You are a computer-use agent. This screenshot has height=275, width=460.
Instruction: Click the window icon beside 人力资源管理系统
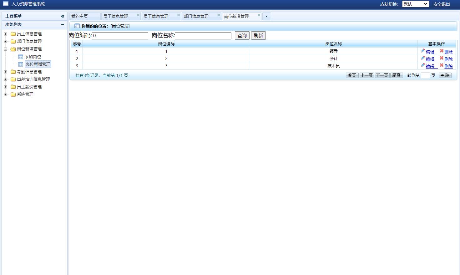(6, 4)
